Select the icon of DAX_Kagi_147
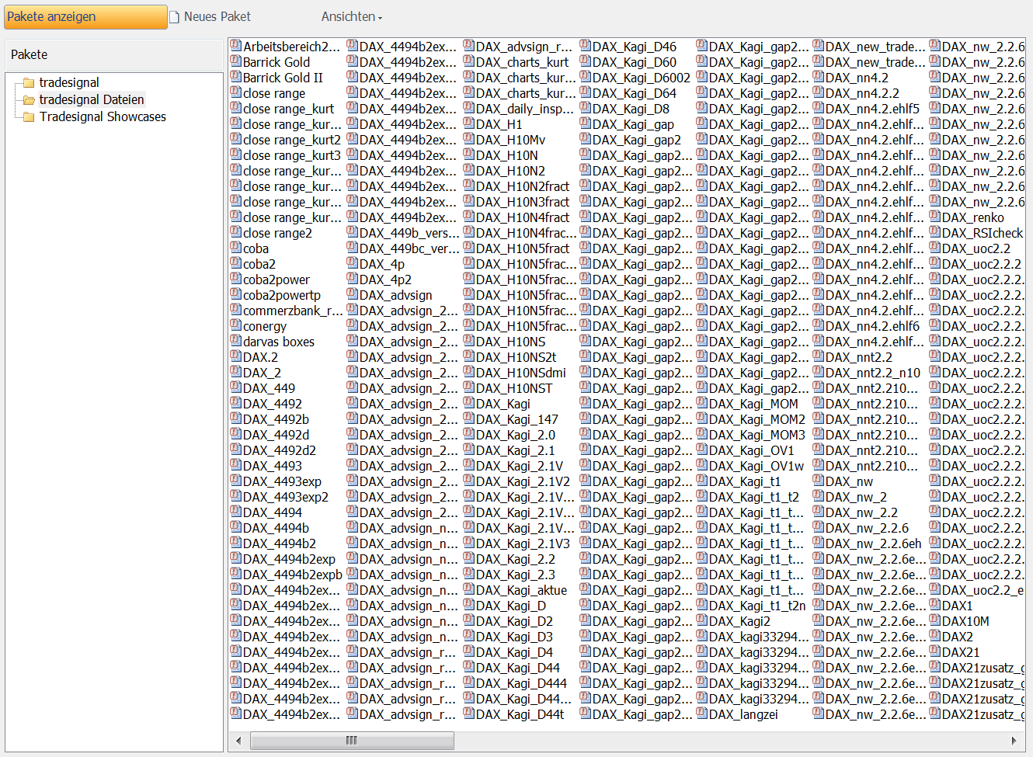The height and width of the screenshot is (757, 1033). pyautogui.click(x=469, y=418)
